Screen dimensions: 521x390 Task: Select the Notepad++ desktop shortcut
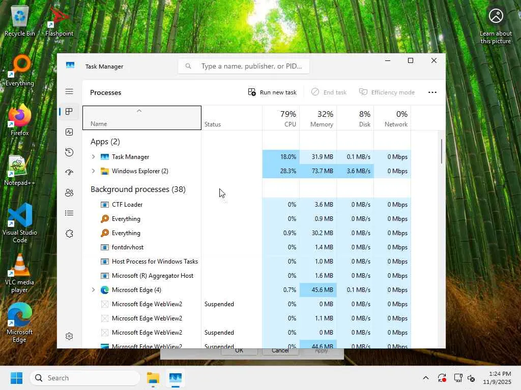(20, 170)
